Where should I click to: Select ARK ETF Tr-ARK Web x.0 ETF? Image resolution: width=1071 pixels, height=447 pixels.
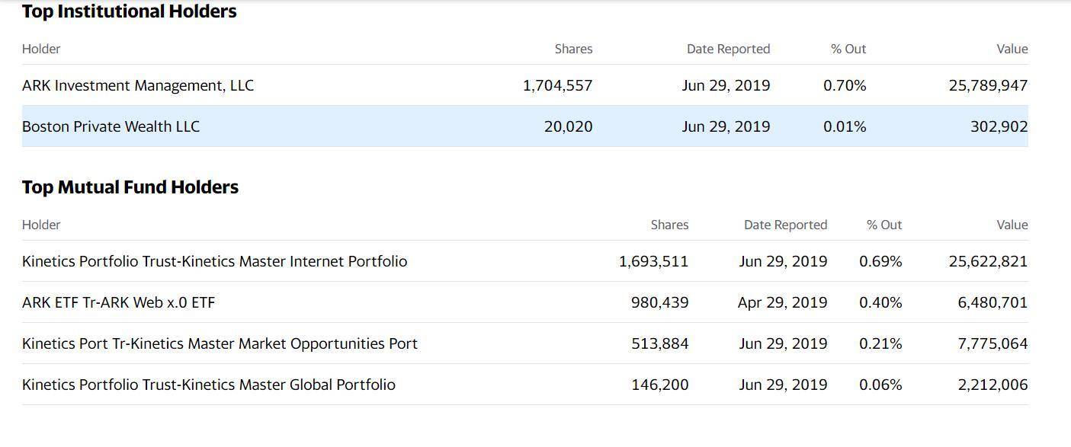click(x=118, y=302)
